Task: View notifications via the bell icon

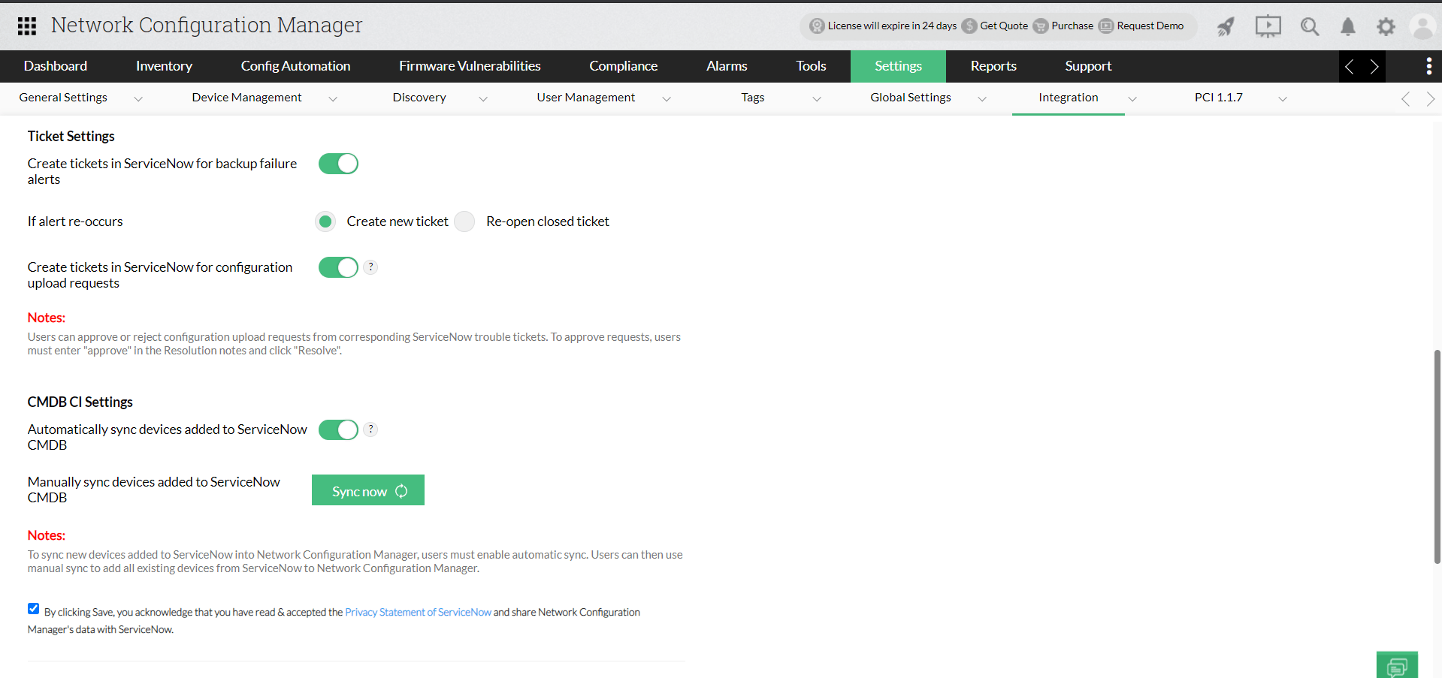Action: pos(1347,26)
